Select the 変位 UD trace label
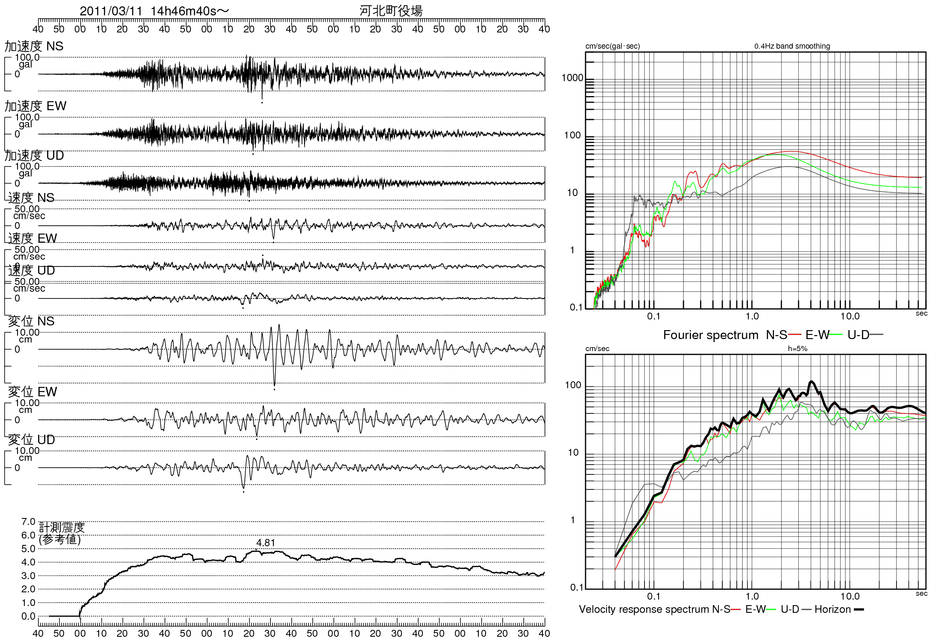The image size is (932, 641). click(32, 439)
